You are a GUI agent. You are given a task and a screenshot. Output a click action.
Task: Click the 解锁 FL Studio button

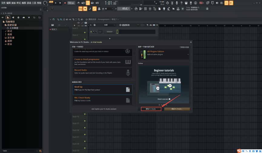(151, 109)
